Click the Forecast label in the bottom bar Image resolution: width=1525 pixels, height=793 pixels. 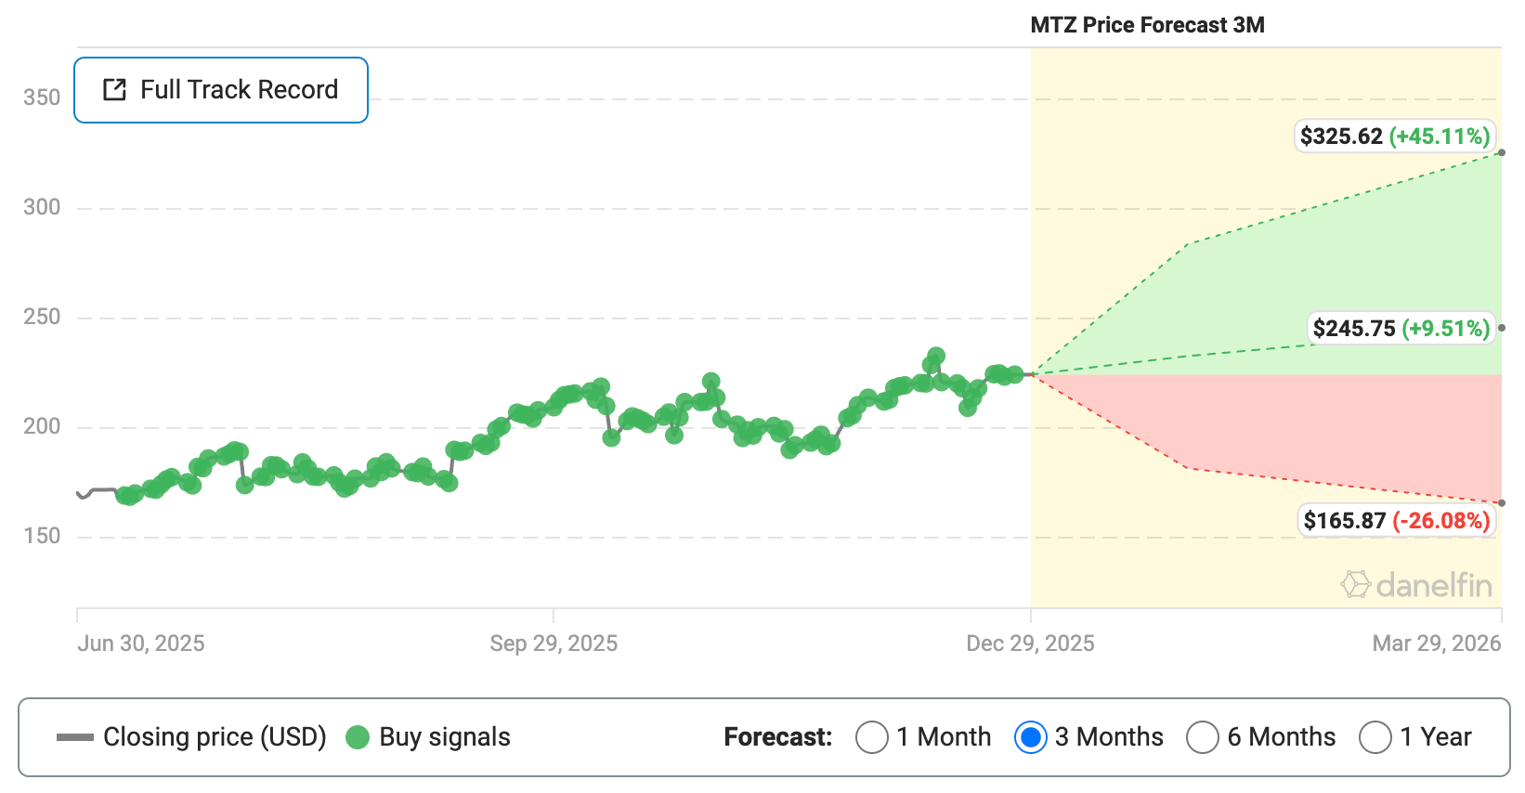tap(776, 736)
